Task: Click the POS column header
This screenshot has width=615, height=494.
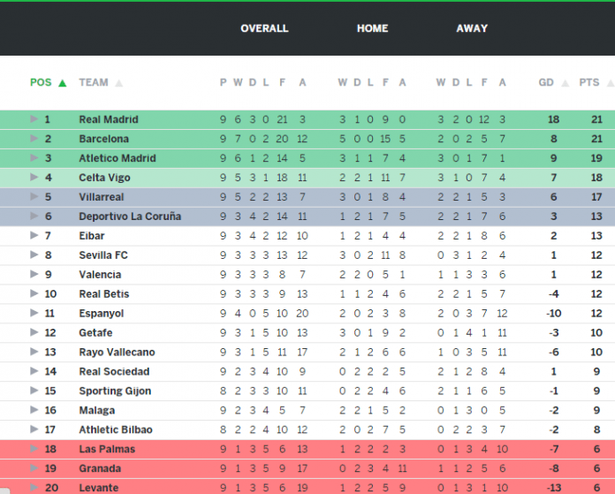Action: pyautogui.click(x=41, y=82)
